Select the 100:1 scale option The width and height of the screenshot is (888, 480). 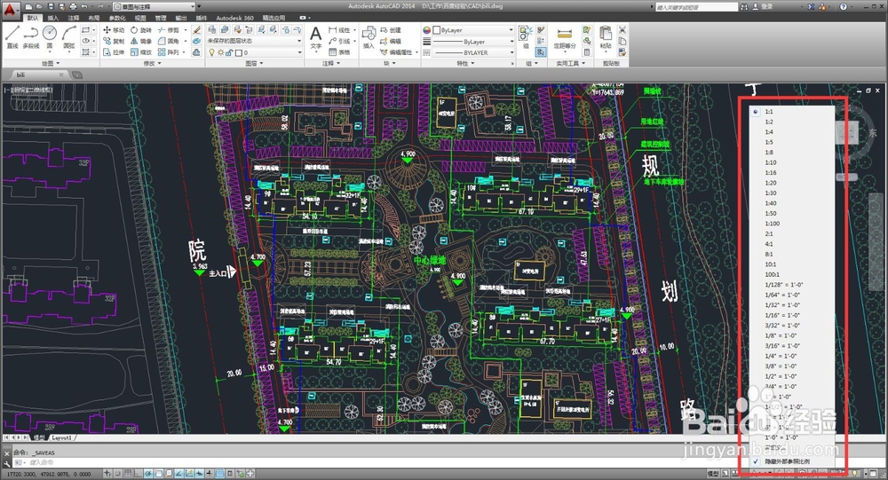(772, 274)
